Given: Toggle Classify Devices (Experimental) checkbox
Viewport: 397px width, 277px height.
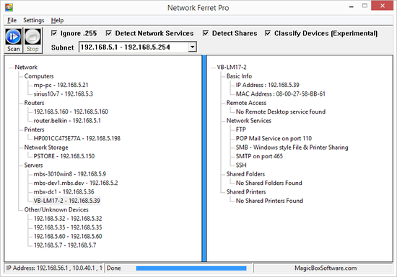Looking at the screenshot, I should tap(268, 33).
